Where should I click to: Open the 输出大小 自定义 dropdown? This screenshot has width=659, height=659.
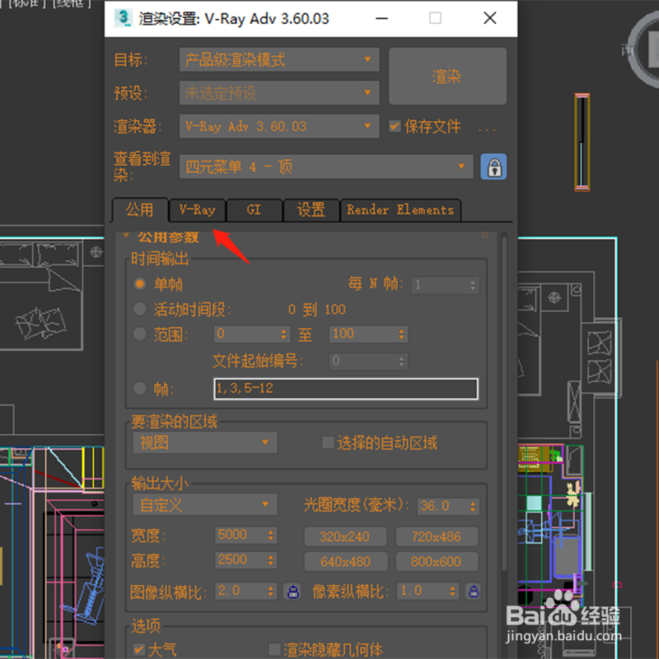pos(204,504)
